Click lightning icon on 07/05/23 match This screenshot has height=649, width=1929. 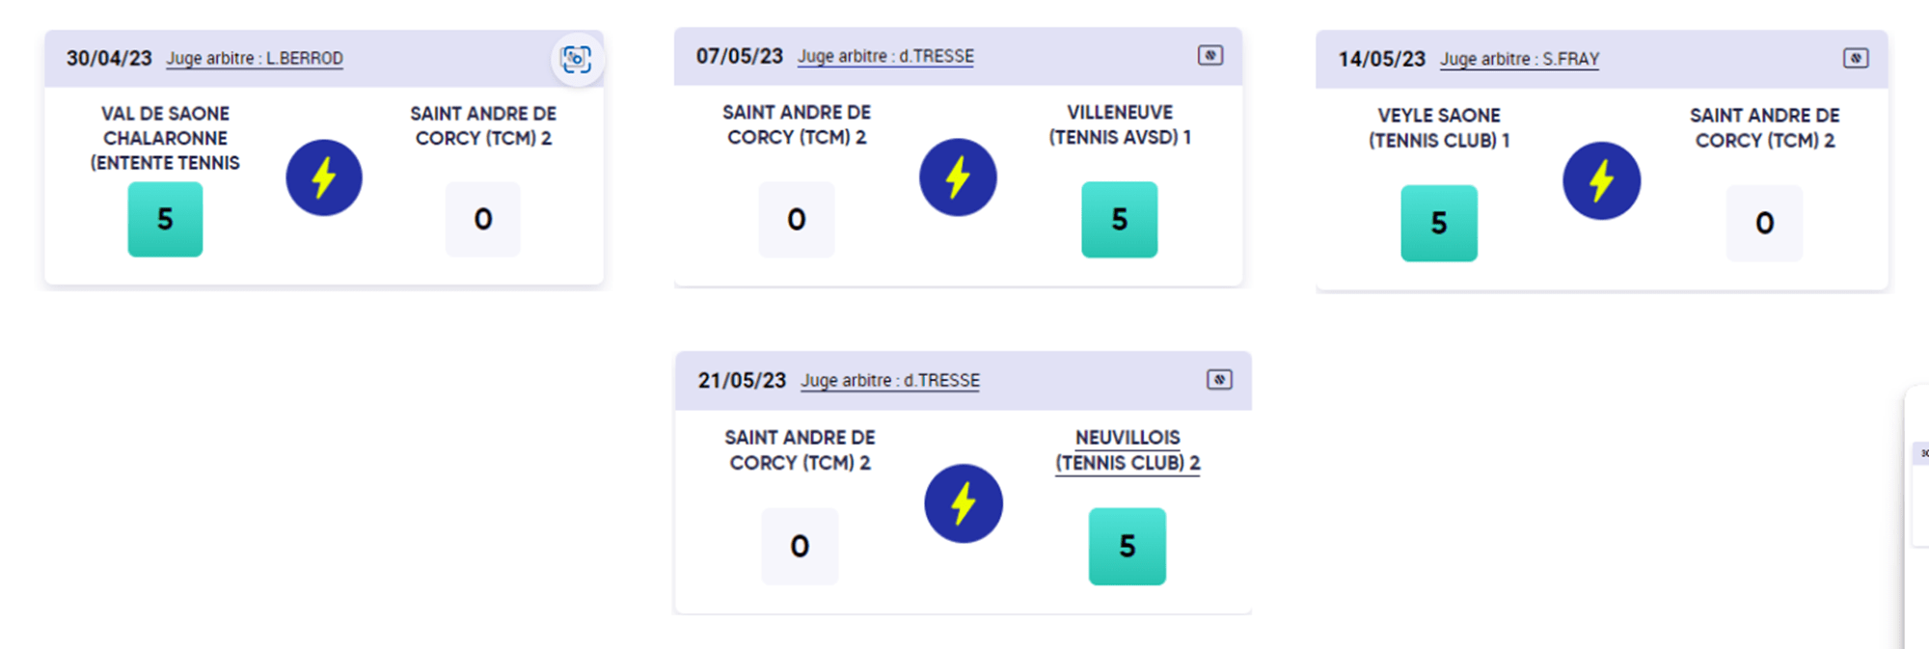tap(958, 177)
